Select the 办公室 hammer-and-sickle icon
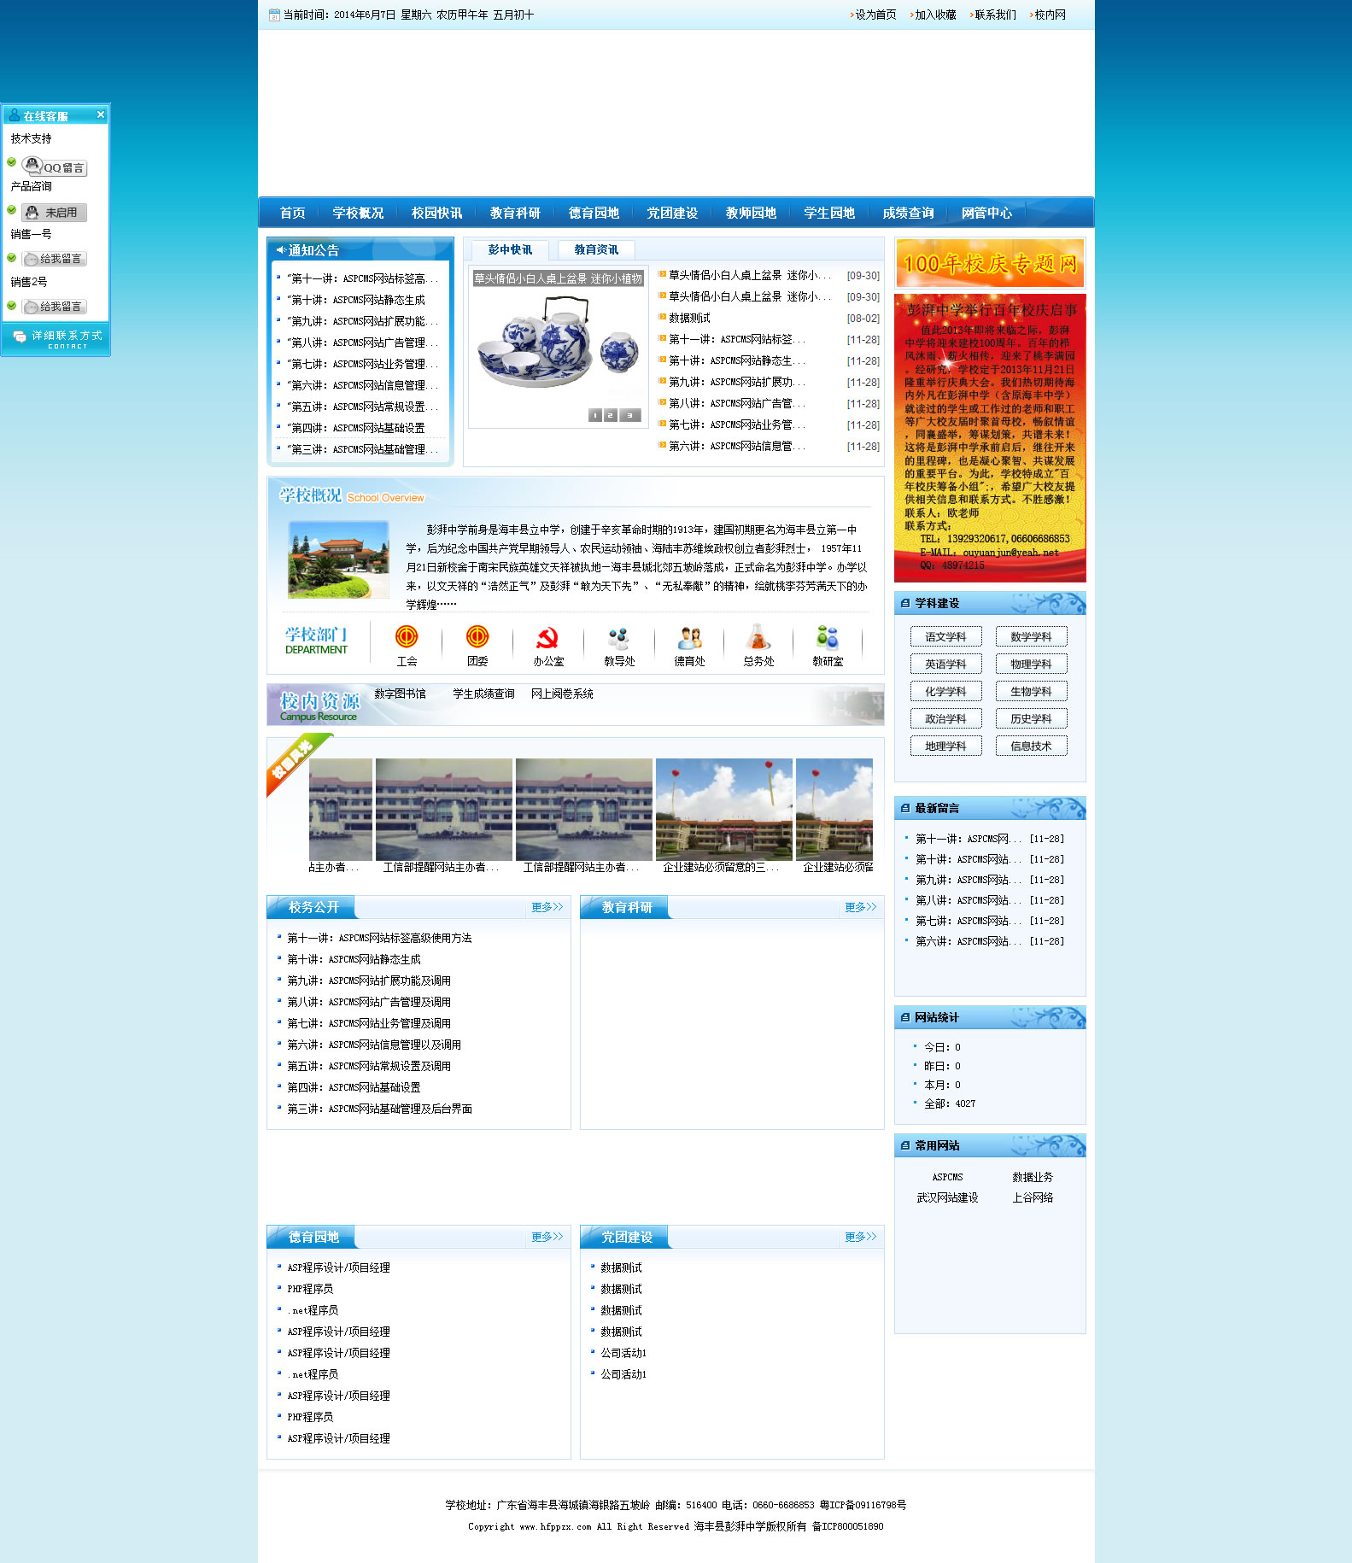The width and height of the screenshot is (1352, 1563). (x=547, y=638)
